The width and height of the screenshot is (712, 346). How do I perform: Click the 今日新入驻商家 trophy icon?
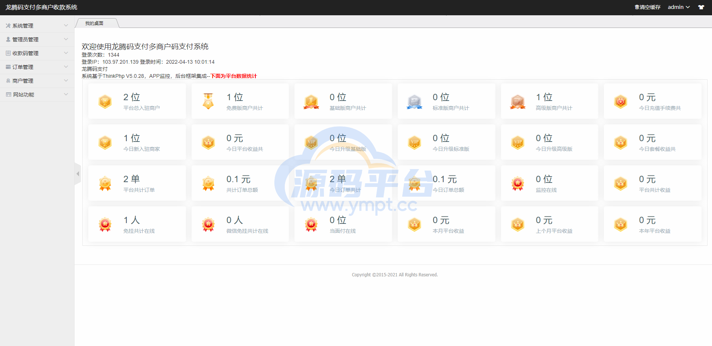coord(105,142)
